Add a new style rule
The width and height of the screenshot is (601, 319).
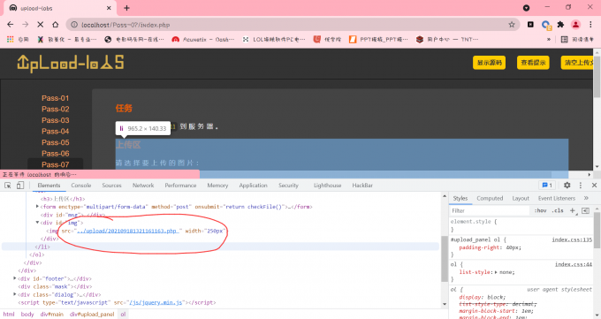pyautogui.click(x=572, y=210)
